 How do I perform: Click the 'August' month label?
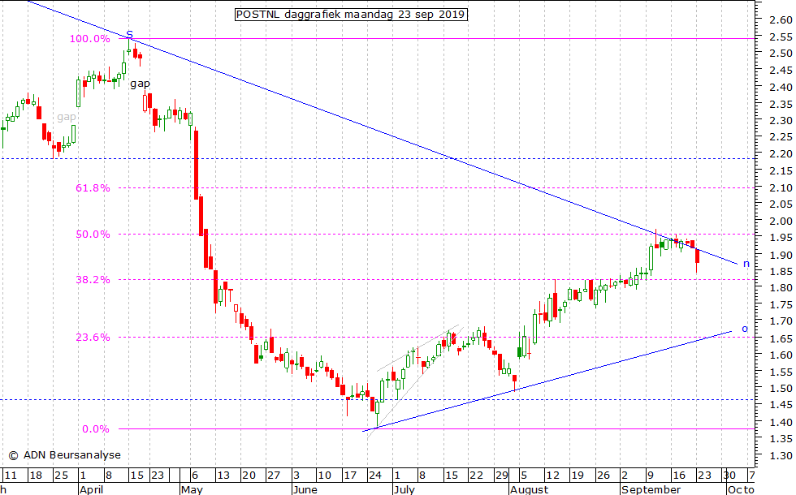(x=530, y=489)
